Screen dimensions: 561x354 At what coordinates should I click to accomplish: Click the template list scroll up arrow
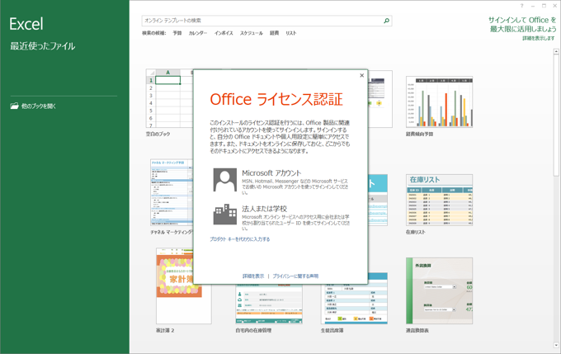[556, 51]
